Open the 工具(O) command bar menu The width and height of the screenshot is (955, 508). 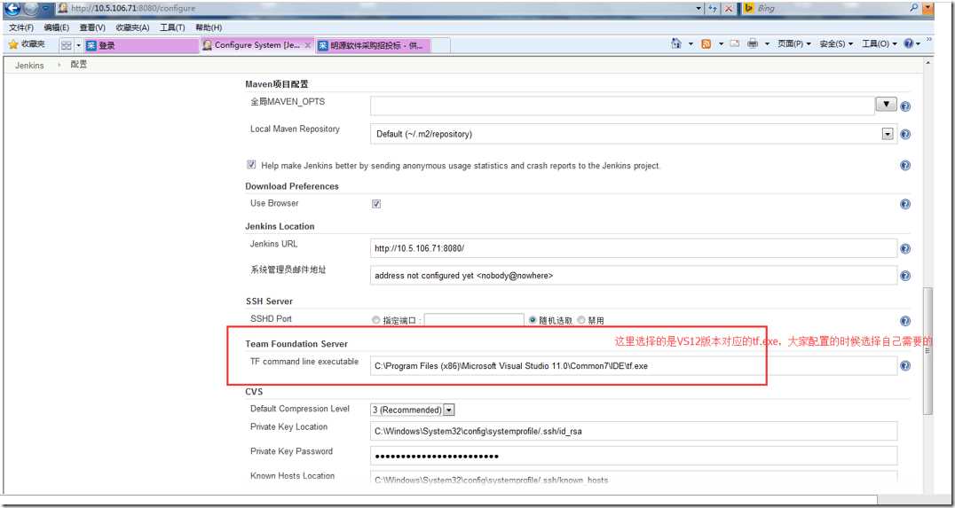tap(880, 43)
